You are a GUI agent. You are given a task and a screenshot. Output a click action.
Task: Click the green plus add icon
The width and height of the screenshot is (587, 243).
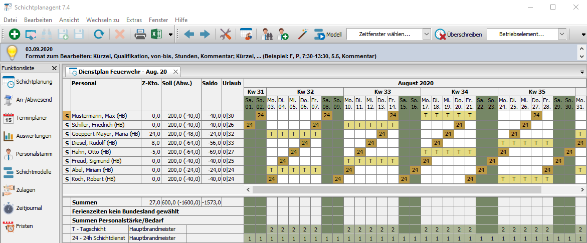pyautogui.click(x=15, y=35)
